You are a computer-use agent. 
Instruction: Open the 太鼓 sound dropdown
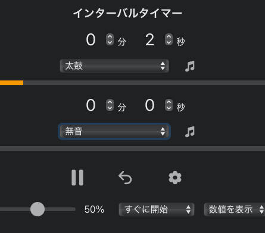coord(114,66)
